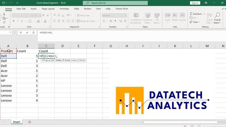The height and width of the screenshot is (127, 226).
Task: Open the Name Box dropdown arrow
Action: point(10,32)
